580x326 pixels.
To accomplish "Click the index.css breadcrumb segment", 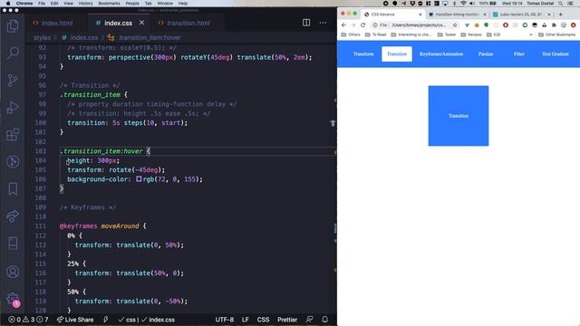I will tap(80, 38).
